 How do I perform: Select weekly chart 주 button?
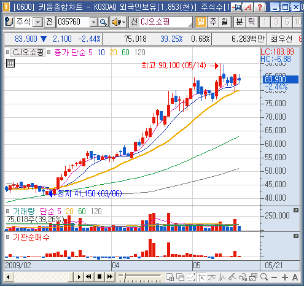point(213,22)
